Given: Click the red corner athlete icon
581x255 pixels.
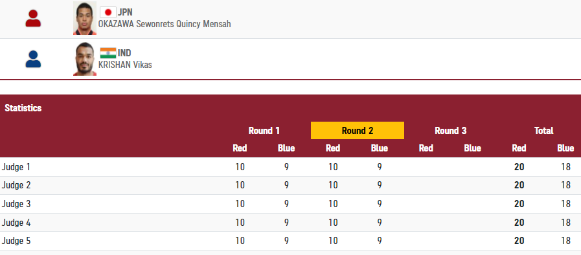Looking at the screenshot, I should [x=33, y=19].
